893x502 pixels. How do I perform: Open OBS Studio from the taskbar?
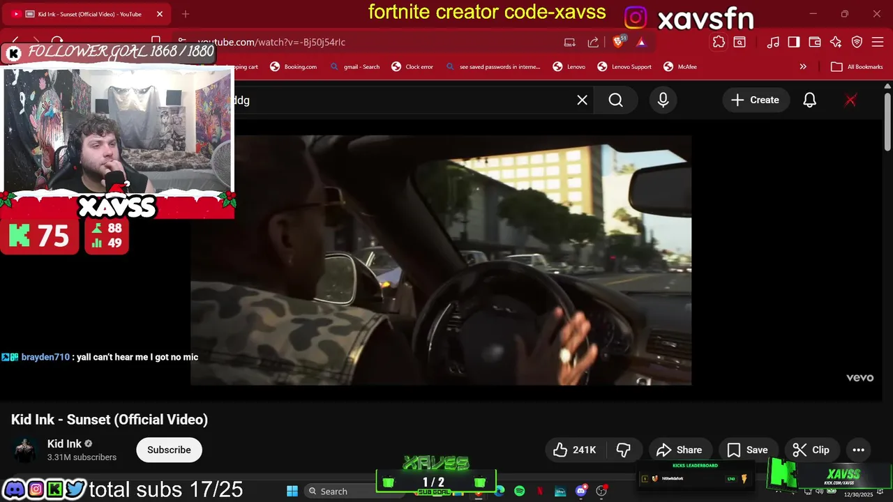tap(601, 492)
